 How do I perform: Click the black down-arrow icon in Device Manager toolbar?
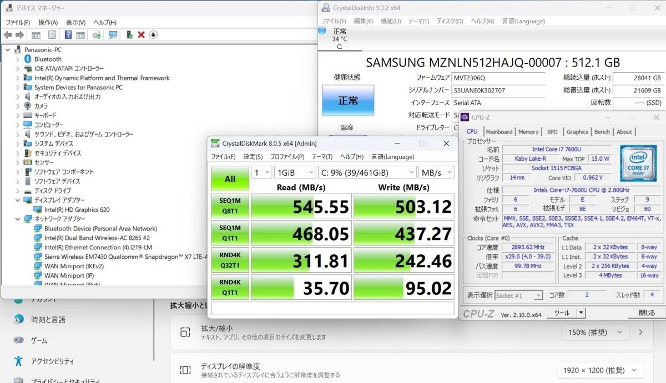(x=153, y=35)
